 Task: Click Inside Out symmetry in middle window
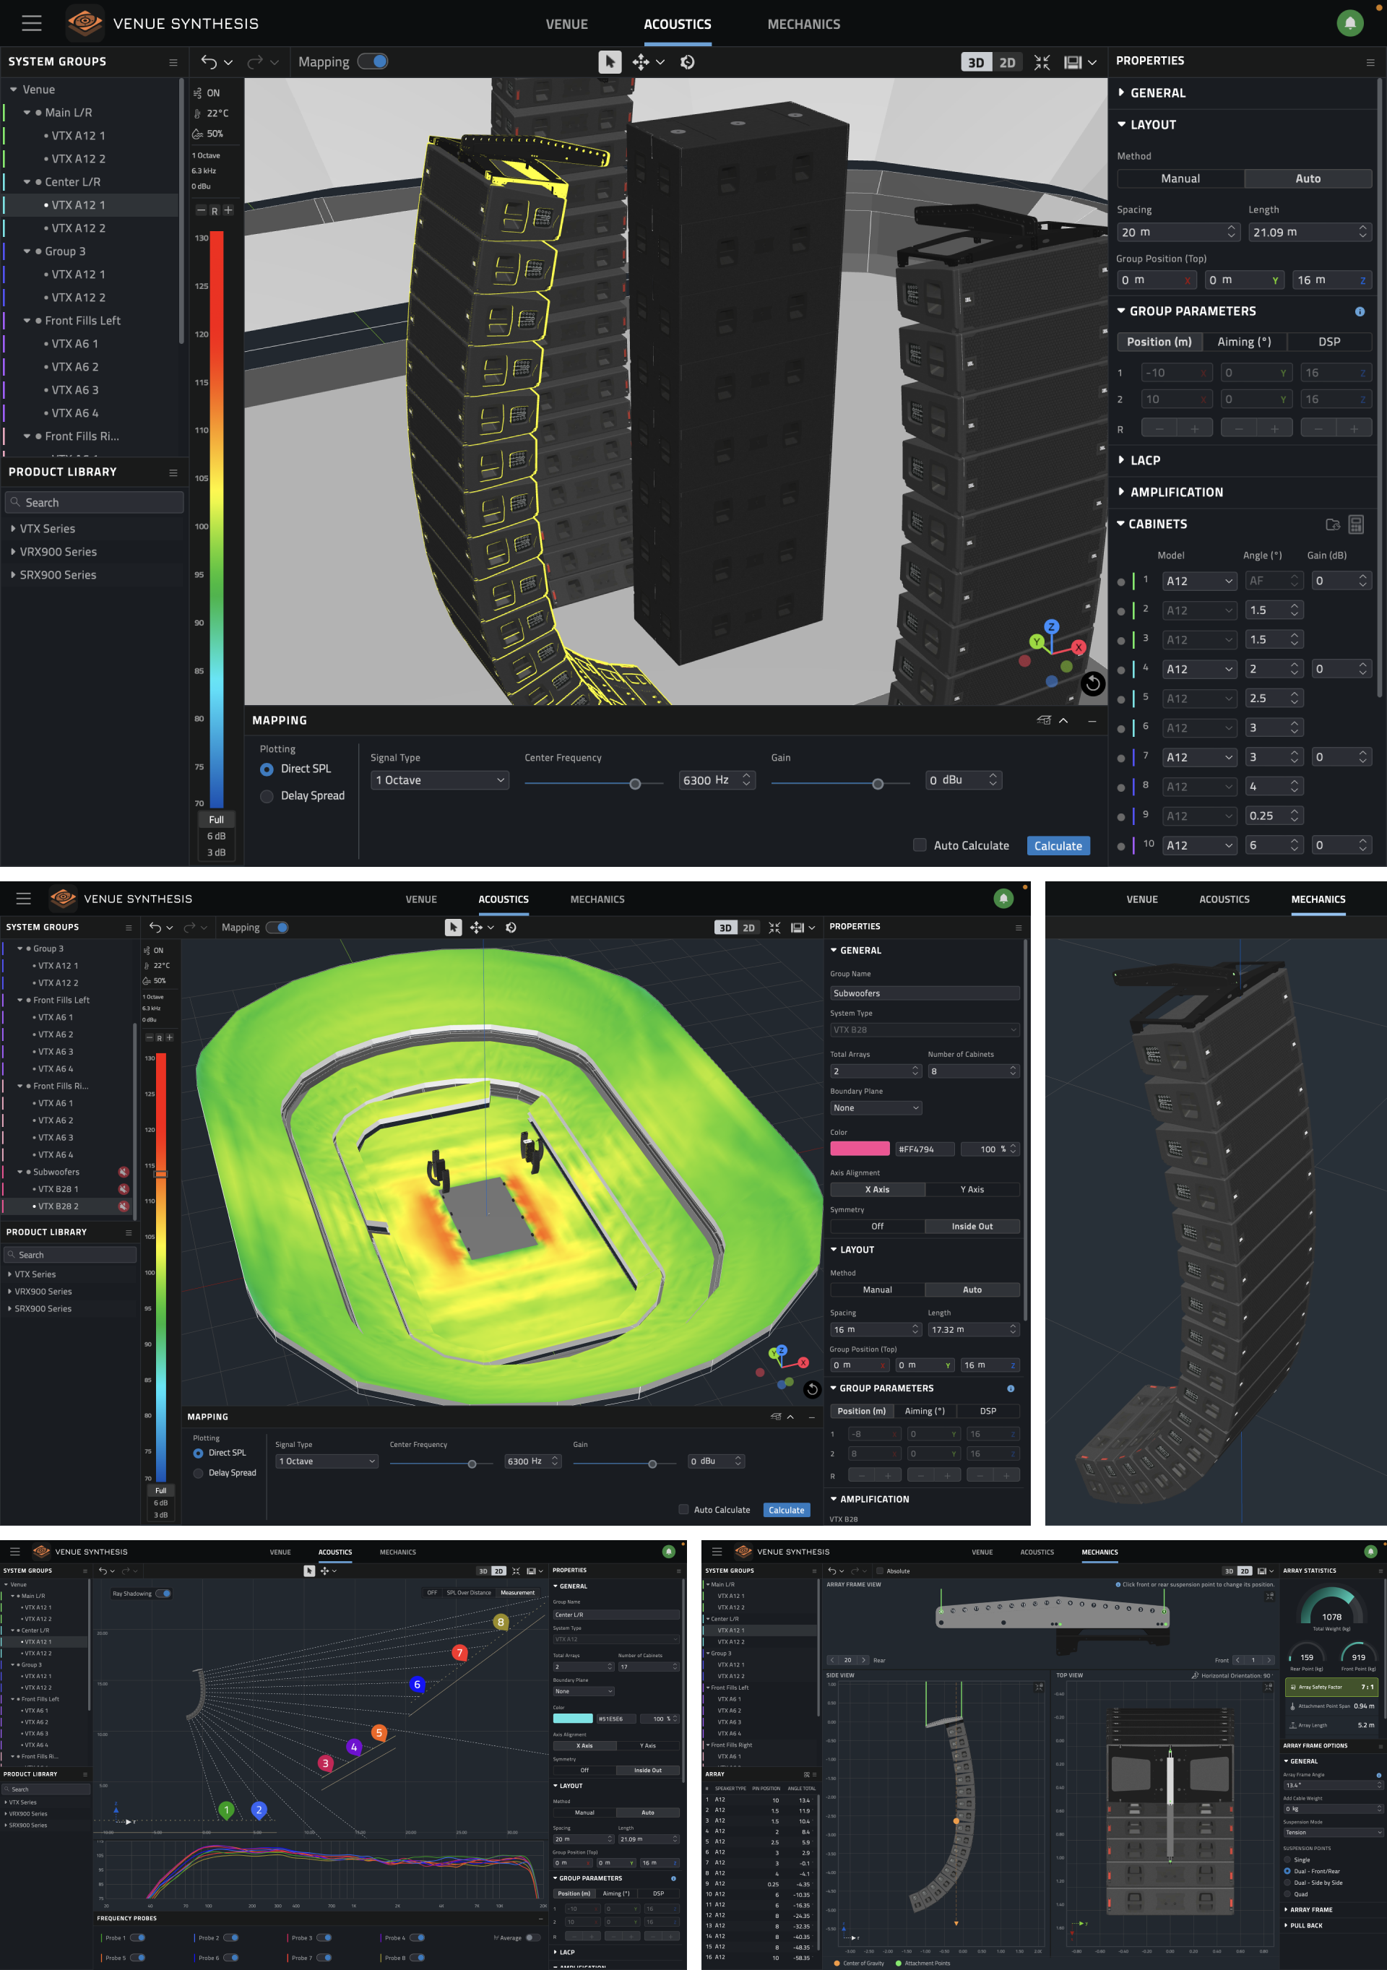click(x=972, y=1227)
